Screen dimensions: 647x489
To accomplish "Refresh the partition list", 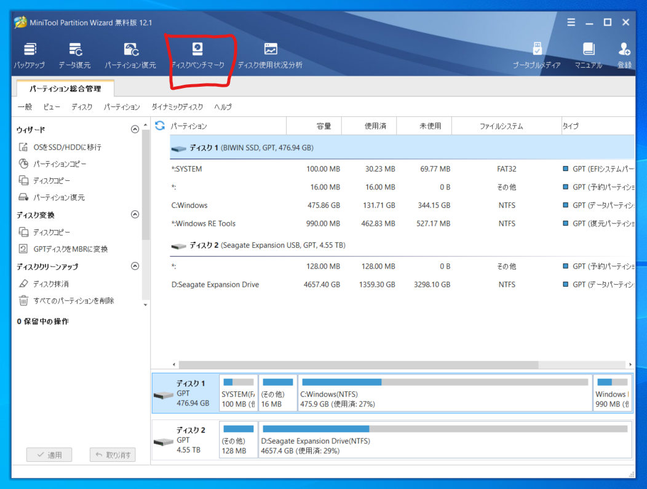I will (x=160, y=125).
